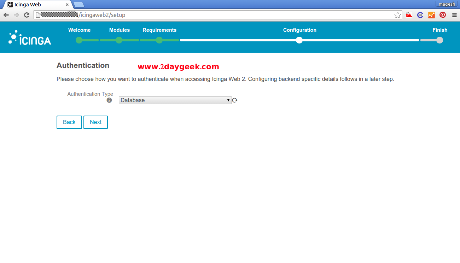Bookmark this page with the star icon

pos(398,15)
